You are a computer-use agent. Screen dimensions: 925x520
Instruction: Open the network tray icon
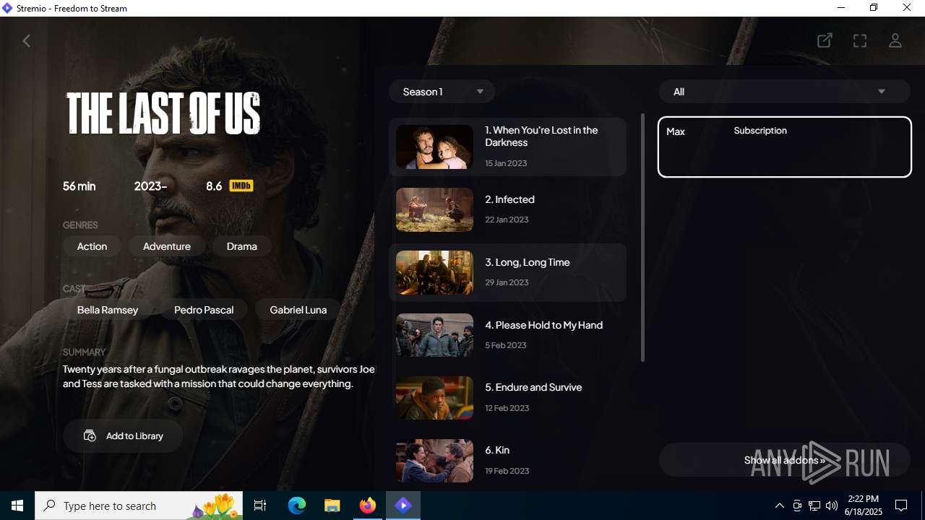814,506
